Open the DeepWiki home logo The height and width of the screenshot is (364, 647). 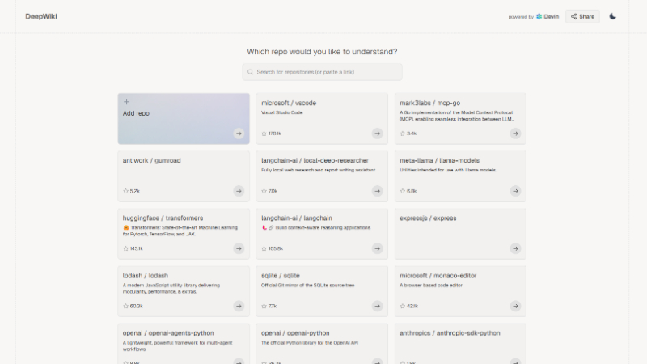point(41,16)
